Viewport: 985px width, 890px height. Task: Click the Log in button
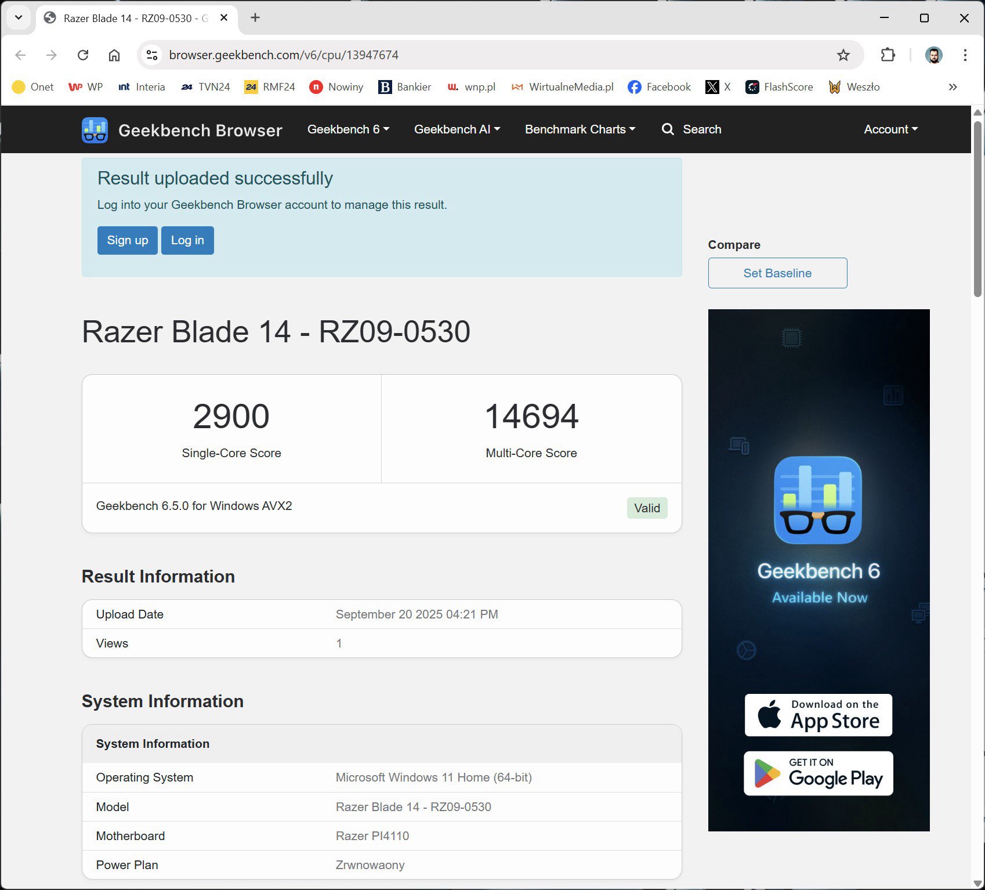click(x=187, y=240)
